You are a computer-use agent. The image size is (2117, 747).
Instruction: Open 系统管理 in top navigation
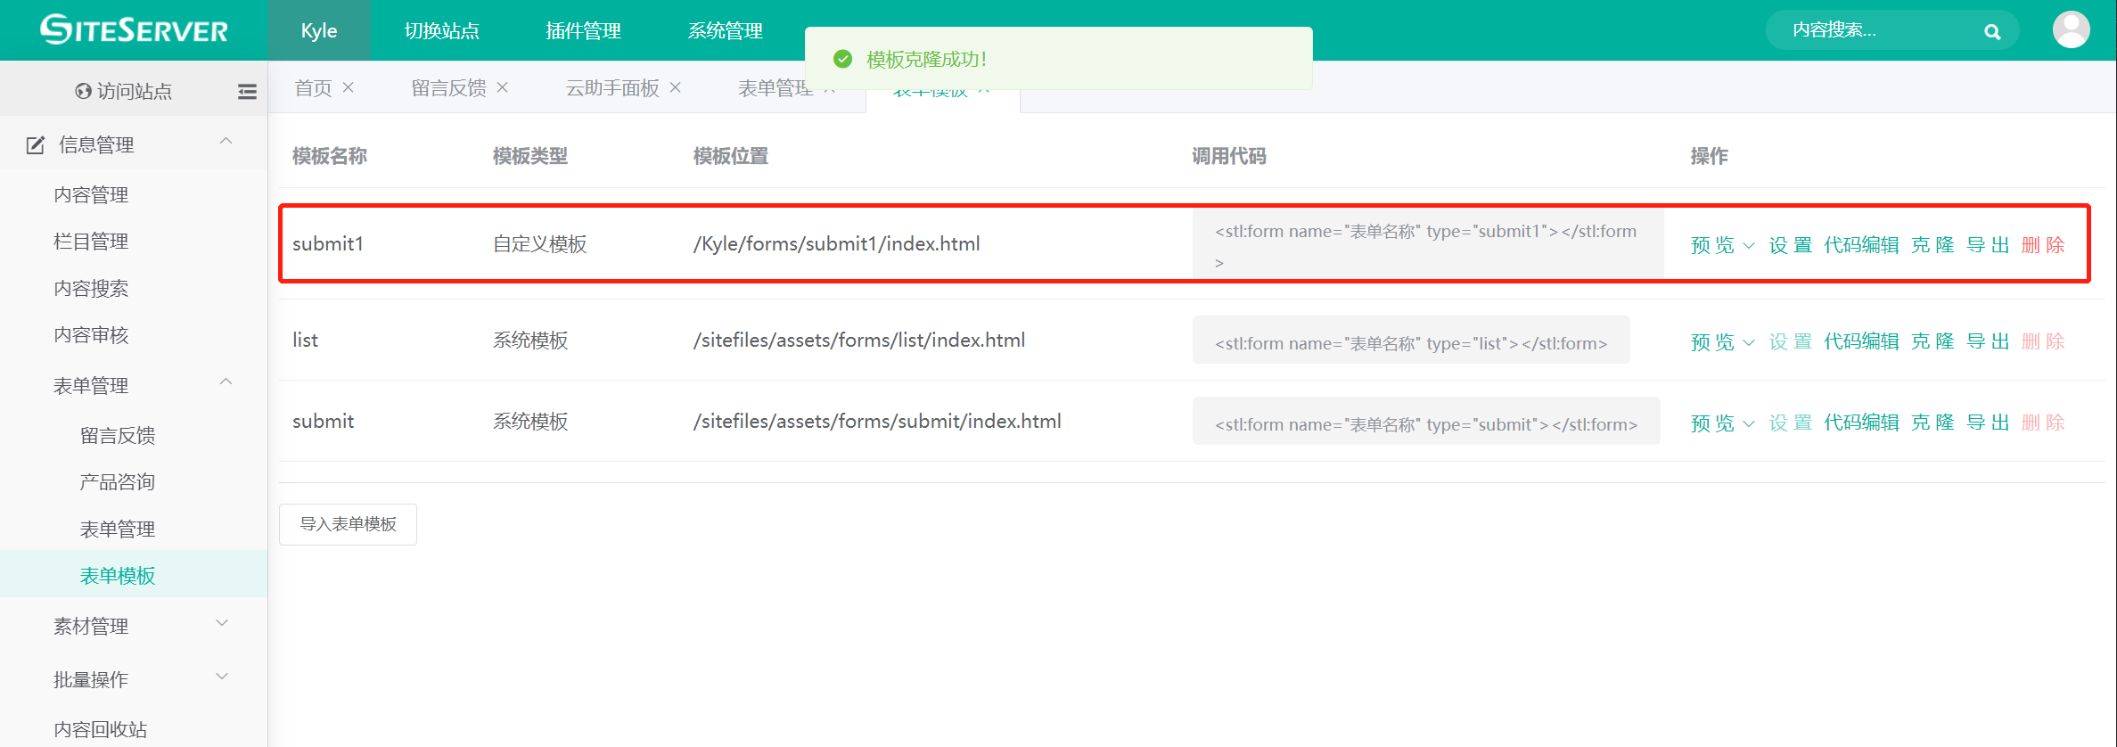point(725,31)
